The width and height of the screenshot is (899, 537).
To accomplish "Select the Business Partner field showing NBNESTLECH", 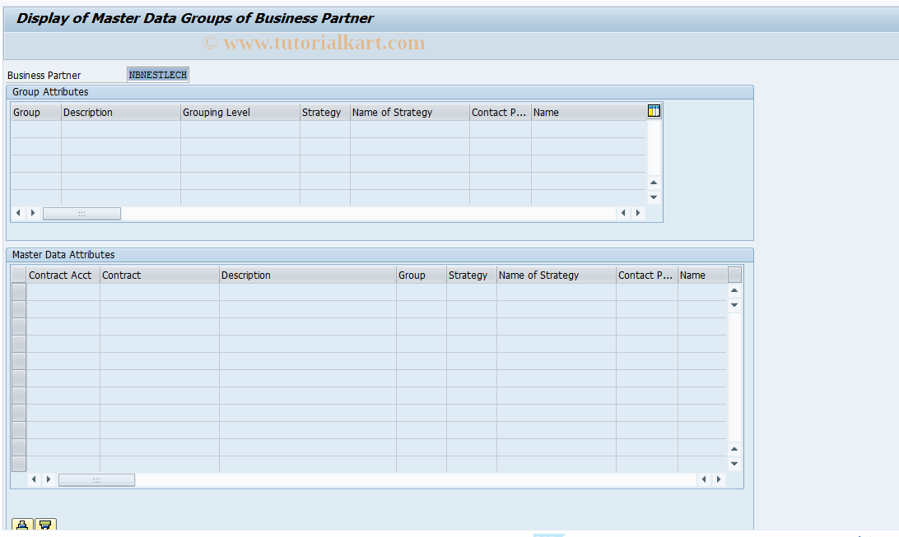I will pyautogui.click(x=157, y=74).
